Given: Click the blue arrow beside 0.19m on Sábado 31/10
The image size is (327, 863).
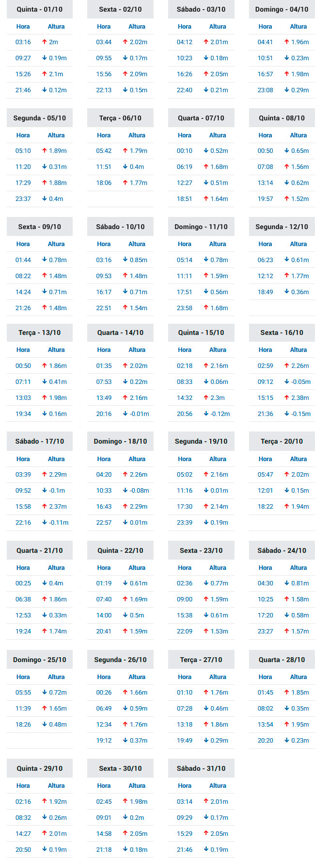Looking at the screenshot, I should pyautogui.click(x=206, y=850).
